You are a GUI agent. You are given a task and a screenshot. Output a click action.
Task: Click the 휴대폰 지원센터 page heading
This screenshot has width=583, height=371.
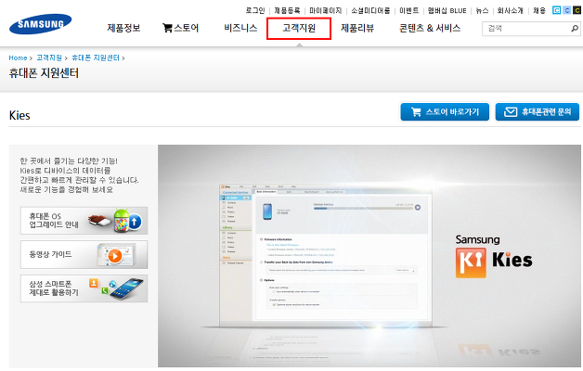coord(44,72)
